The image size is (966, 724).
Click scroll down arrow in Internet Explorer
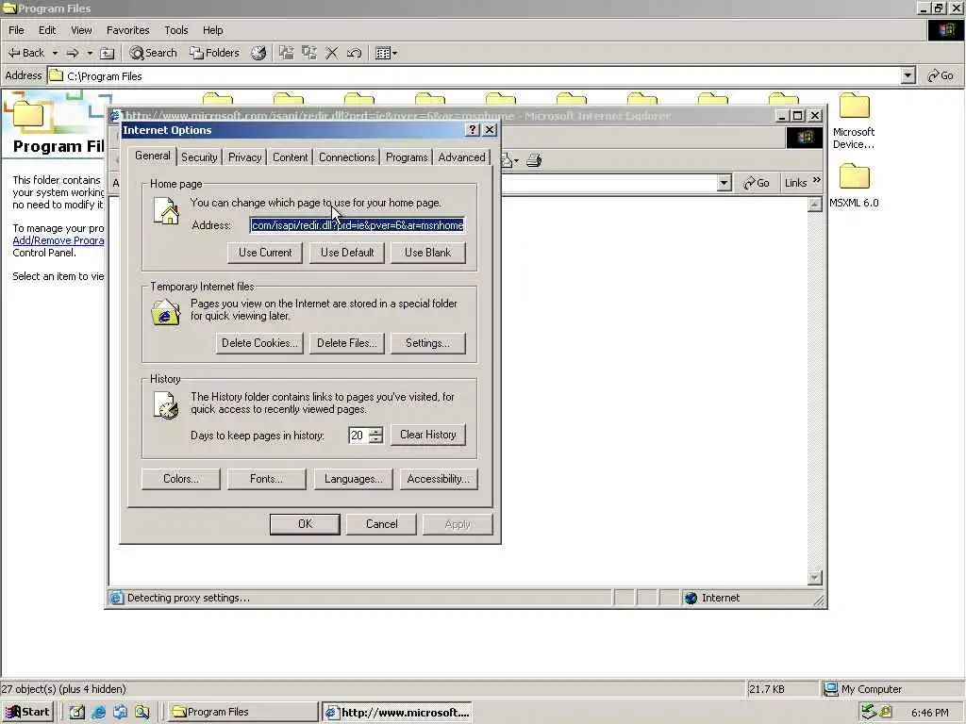pos(814,578)
